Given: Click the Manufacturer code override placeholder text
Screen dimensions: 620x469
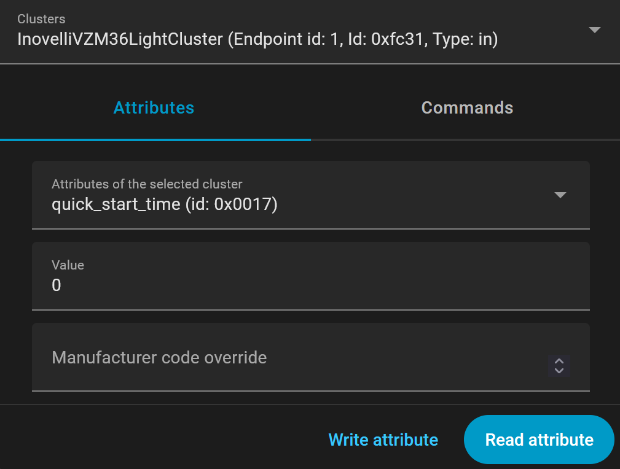Looking at the screenshot, I should [x=159, y=357].
